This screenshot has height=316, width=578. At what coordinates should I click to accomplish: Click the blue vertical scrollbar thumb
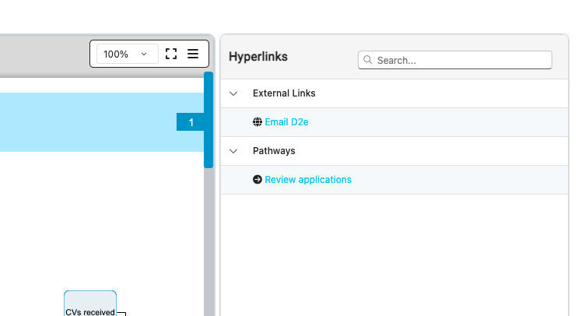coord(208,120)
